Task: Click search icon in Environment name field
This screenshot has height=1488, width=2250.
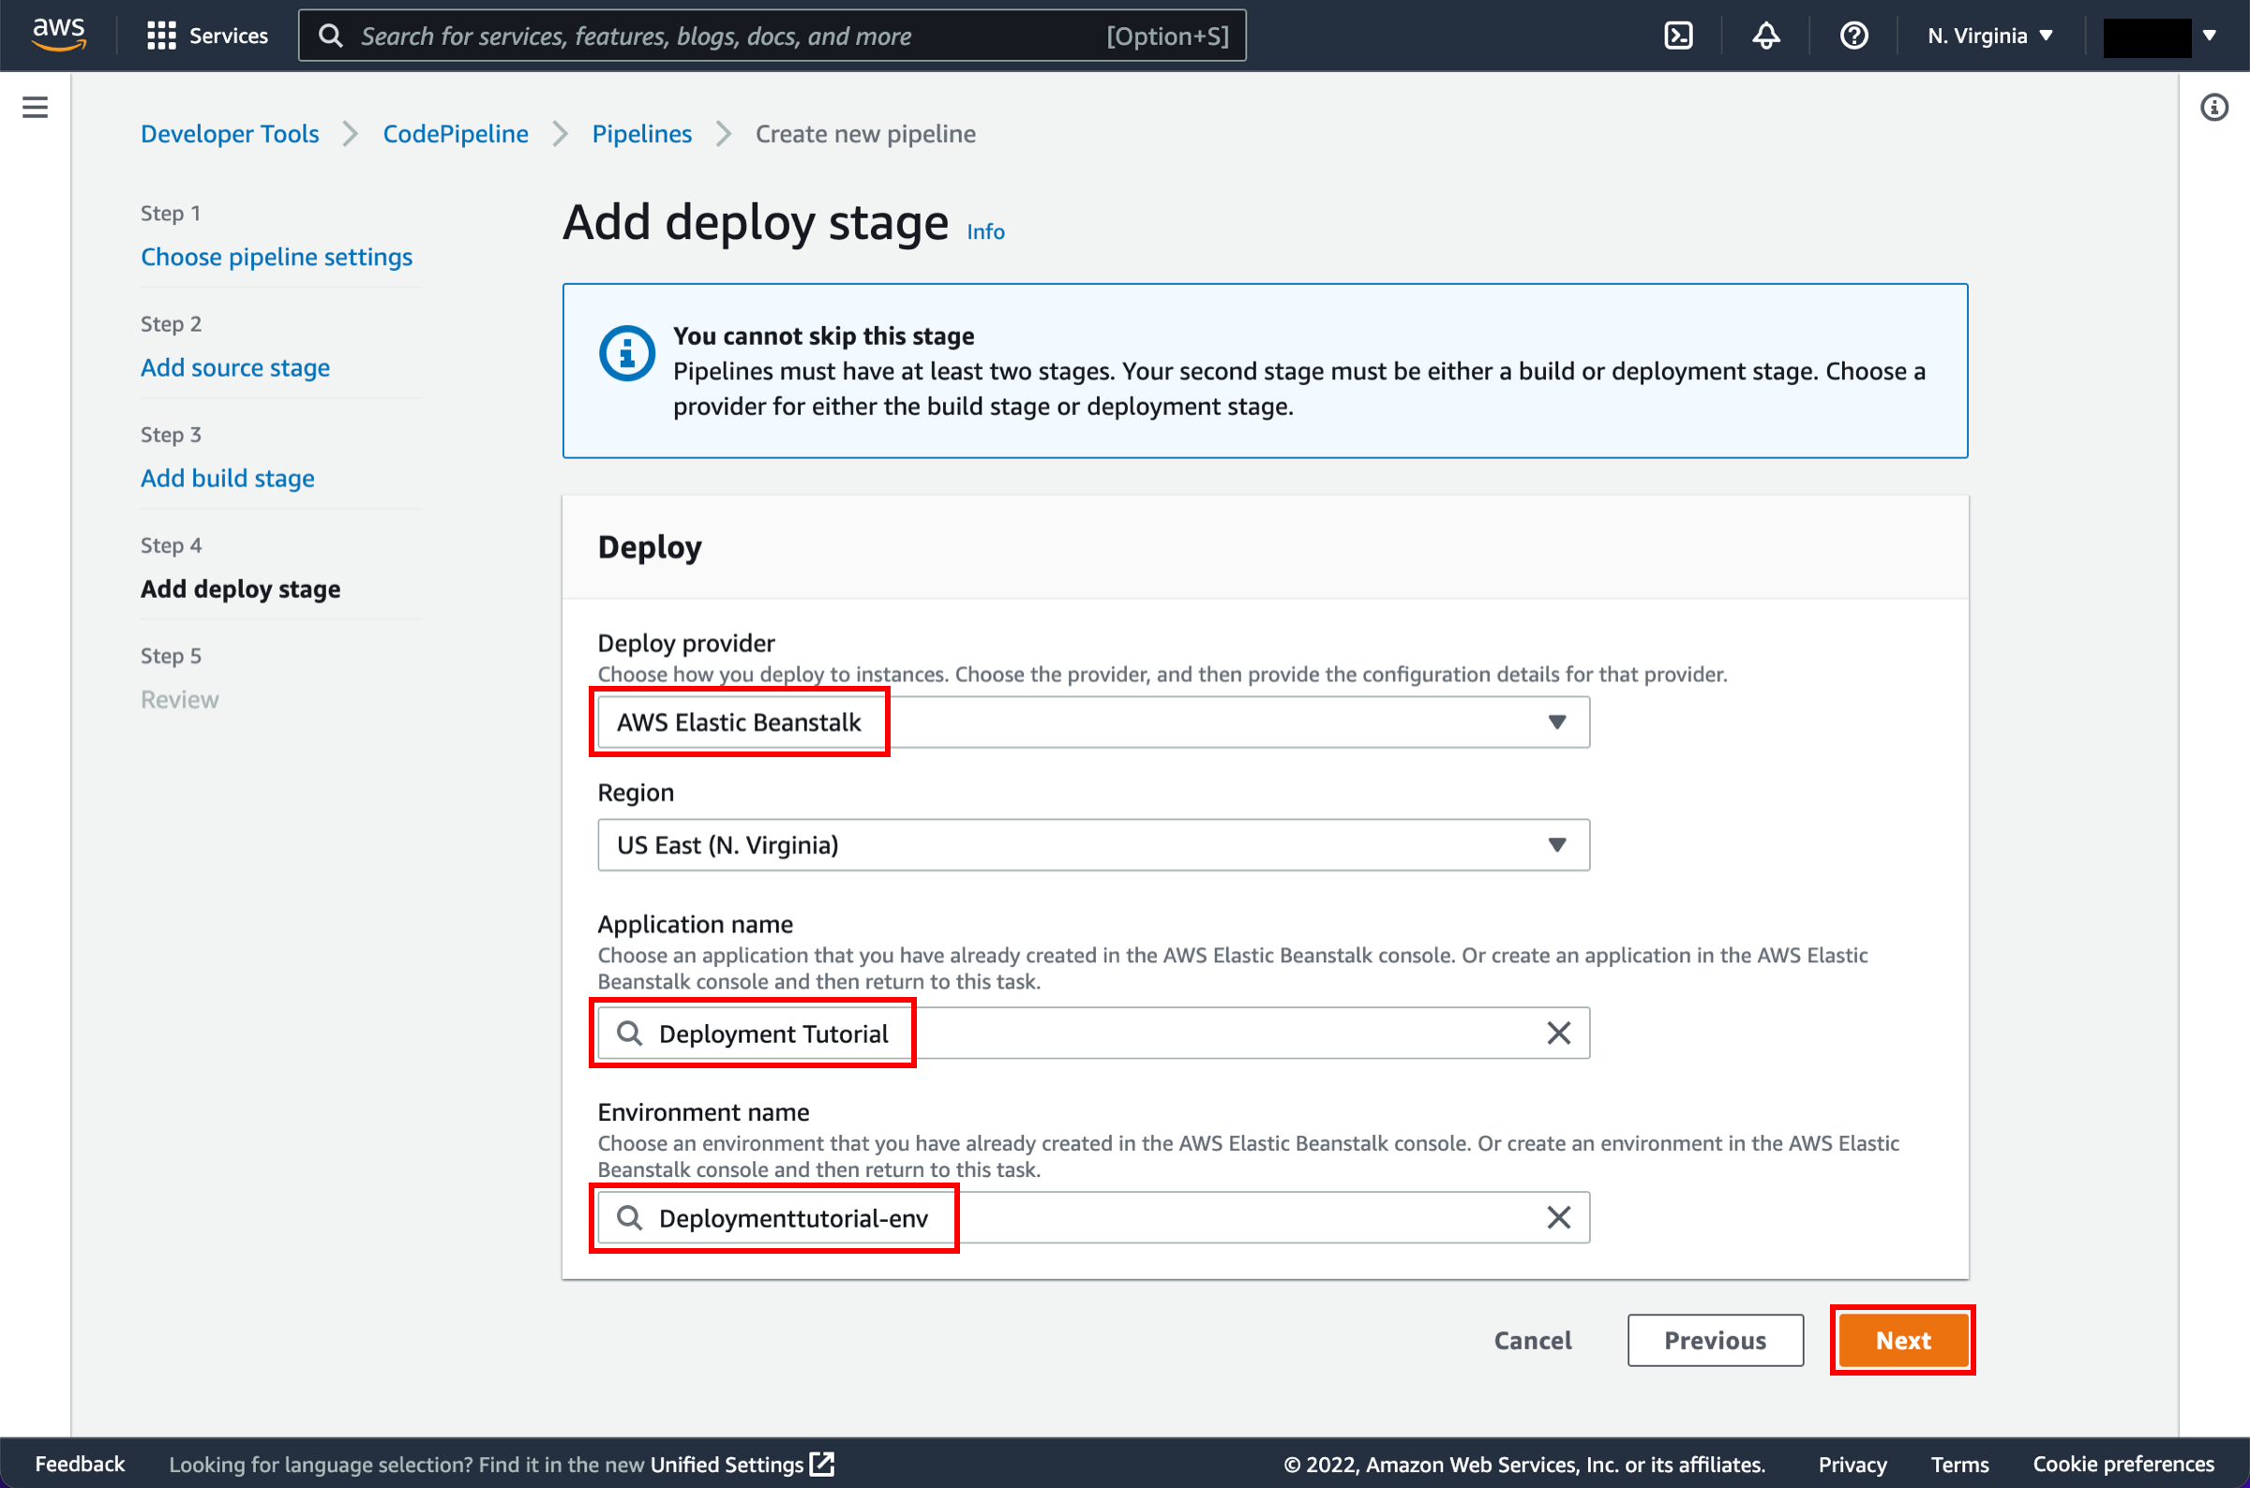Action: click(x=629, y=1217)
